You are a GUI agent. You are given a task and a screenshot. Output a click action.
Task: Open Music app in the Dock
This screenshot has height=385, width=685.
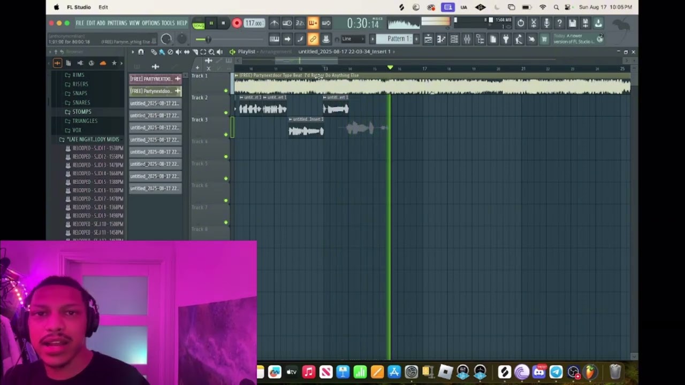coord(308,372)
